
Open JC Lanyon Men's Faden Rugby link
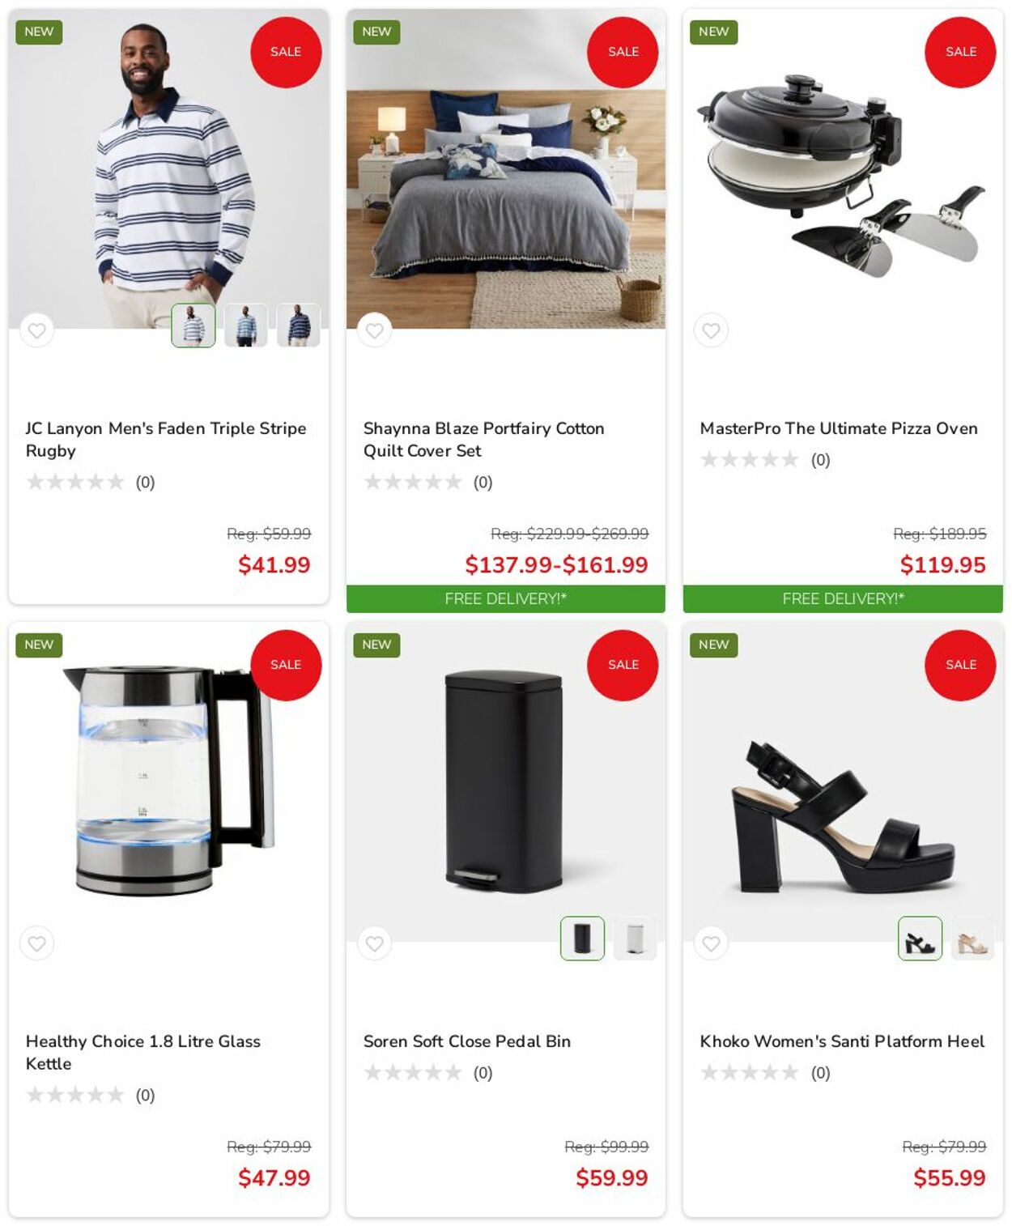[166, 439]
